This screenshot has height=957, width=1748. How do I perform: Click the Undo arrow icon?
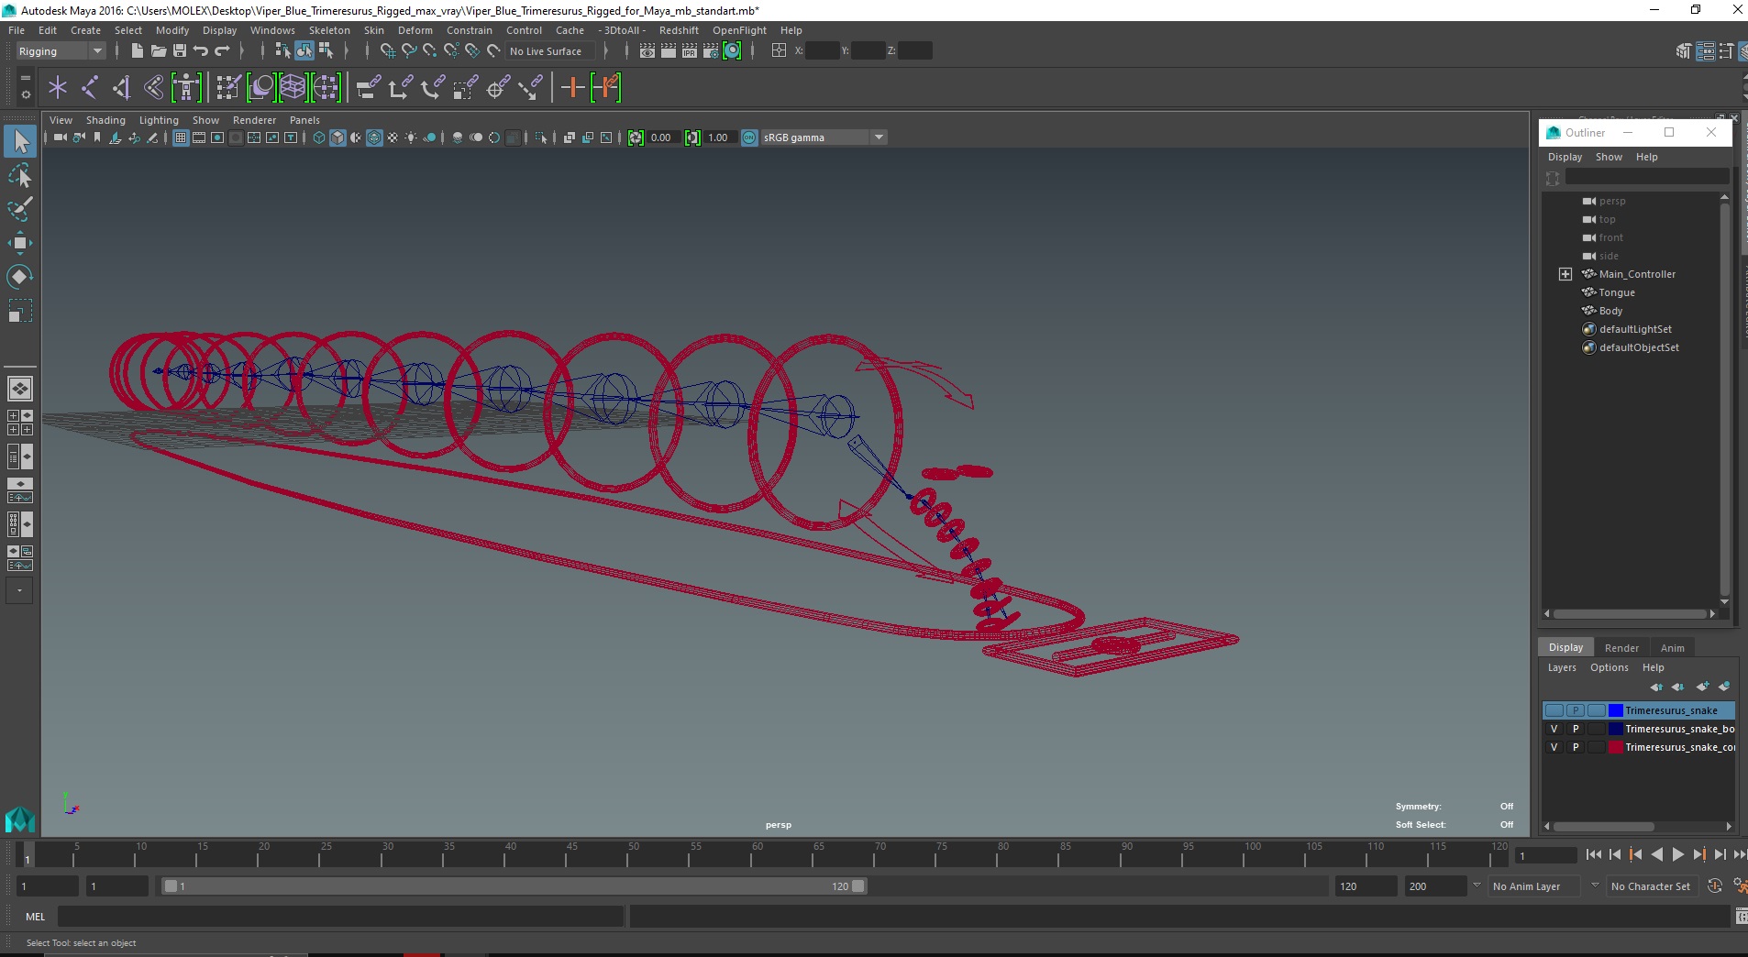pyautogui.click(x=201, y=51)
